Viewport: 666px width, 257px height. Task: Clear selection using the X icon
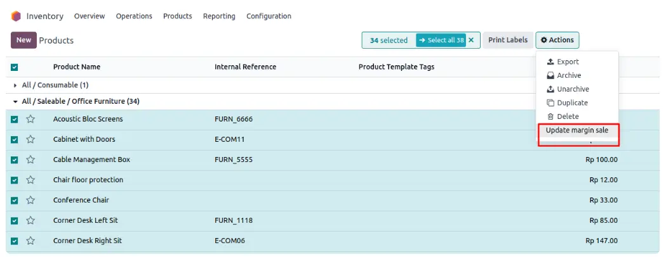tap(471, 41)
